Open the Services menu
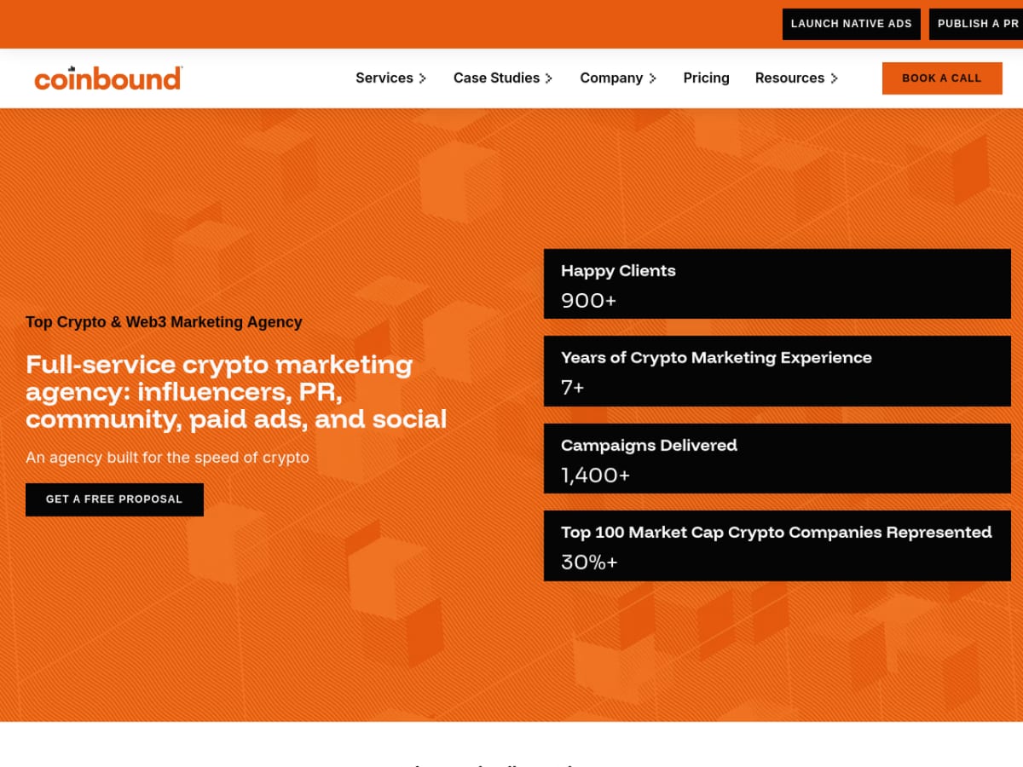The height and width of the screenshot is (767, 1023). (384, 78)
